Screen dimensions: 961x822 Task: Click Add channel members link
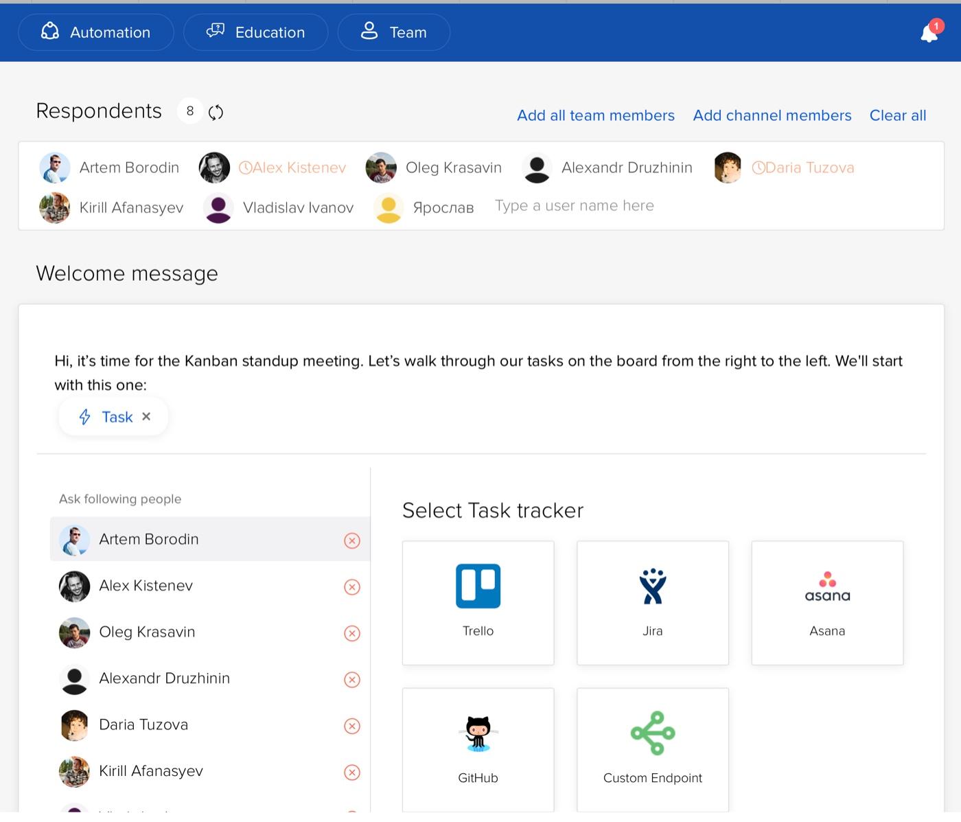pos(772,115)
